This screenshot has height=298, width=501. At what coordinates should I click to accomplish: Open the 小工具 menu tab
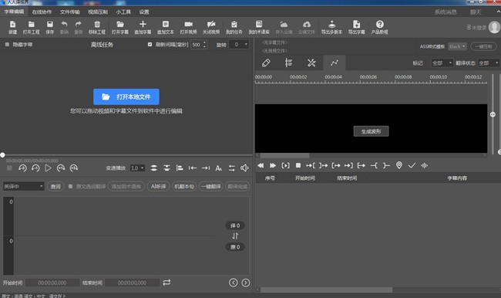pyautogui.click(x=123, y=12)
